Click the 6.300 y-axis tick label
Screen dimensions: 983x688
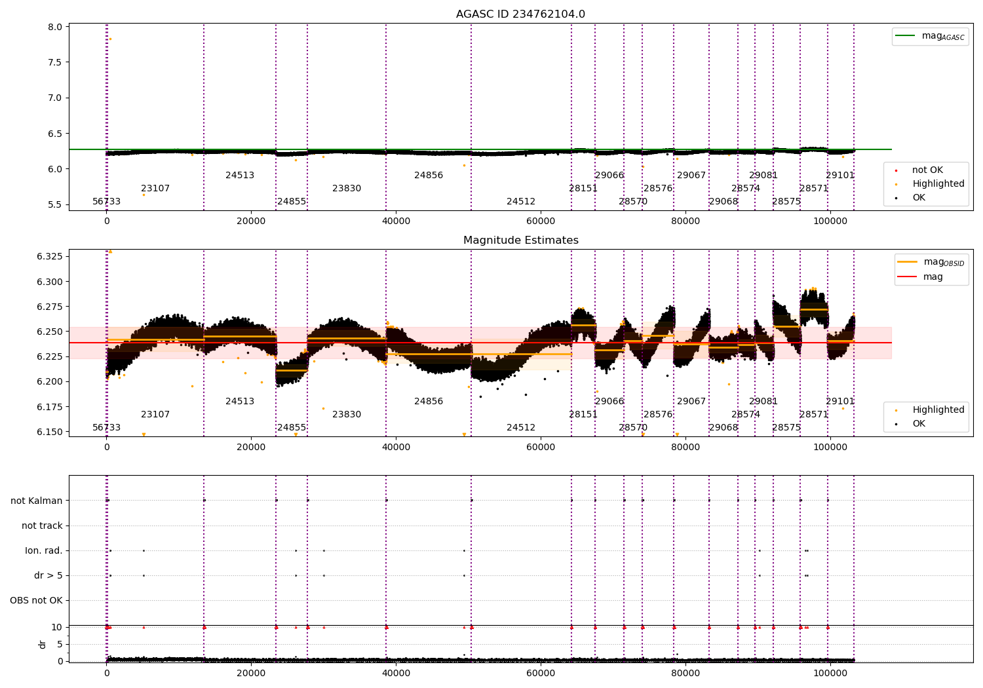point(50,282)
